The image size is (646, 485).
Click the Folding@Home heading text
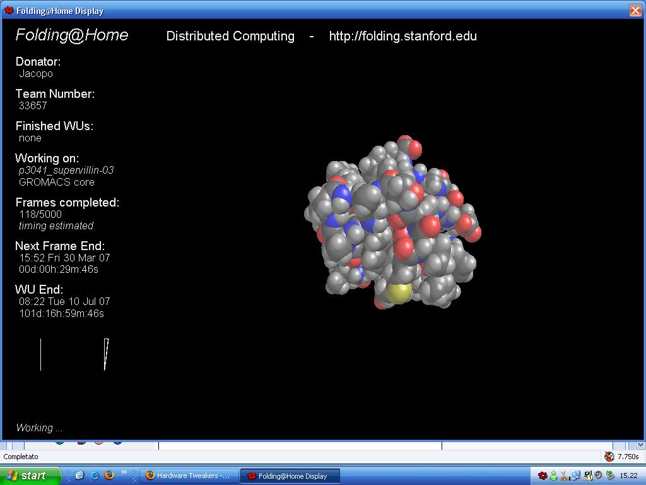(x=72, y=35)
